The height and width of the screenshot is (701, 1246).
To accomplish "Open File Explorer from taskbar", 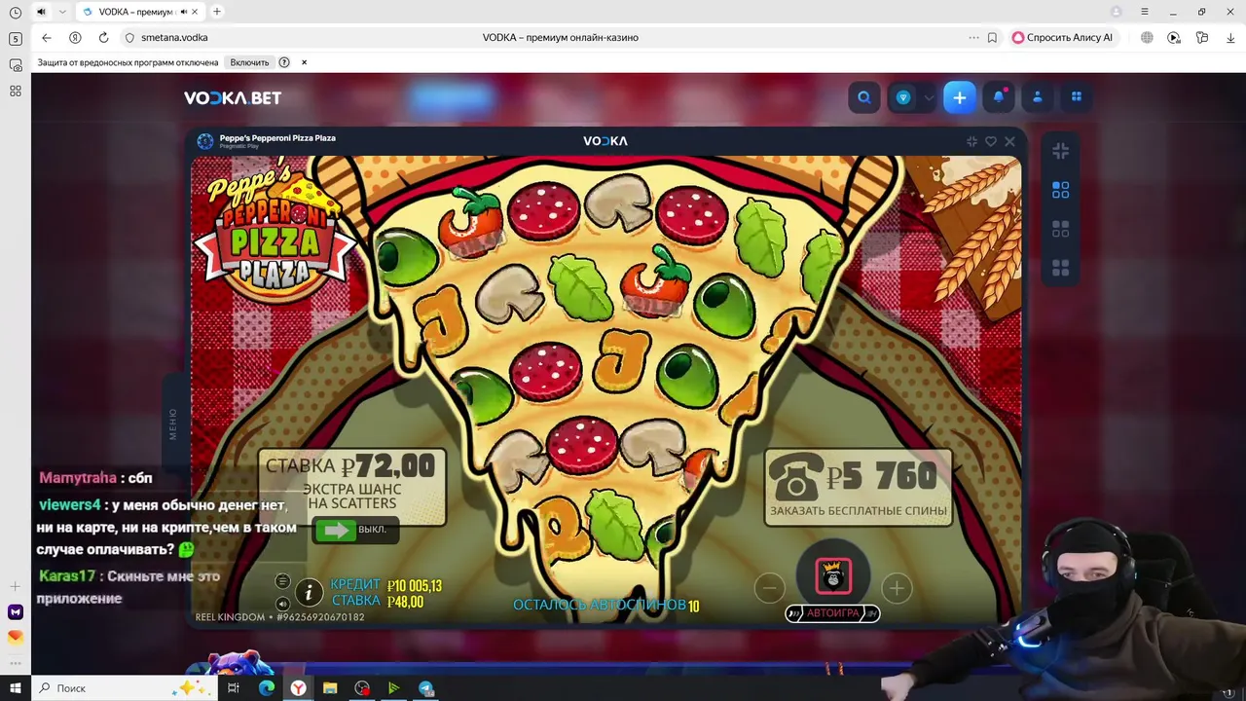I will pyautogui.click(x=330, y=688).
